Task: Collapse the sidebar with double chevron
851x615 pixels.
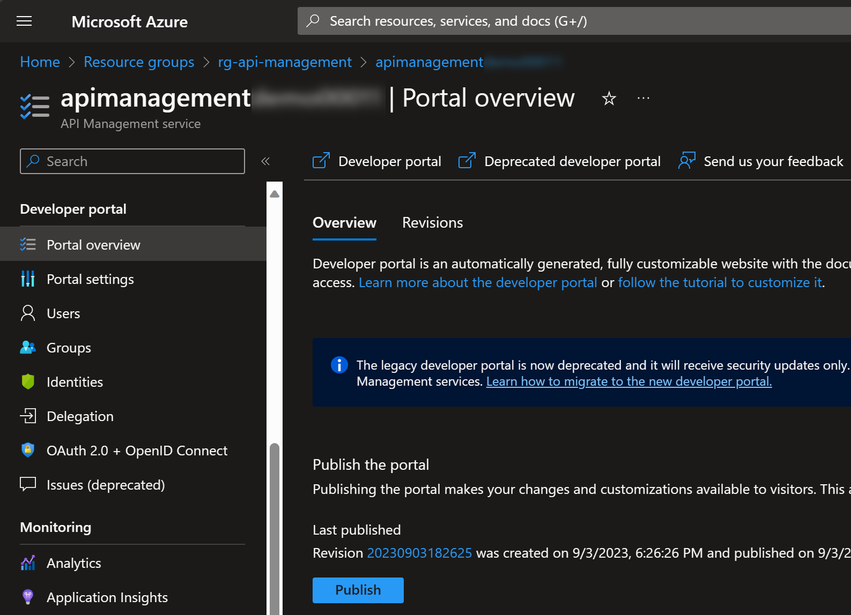Action: (x=265, y=161)
